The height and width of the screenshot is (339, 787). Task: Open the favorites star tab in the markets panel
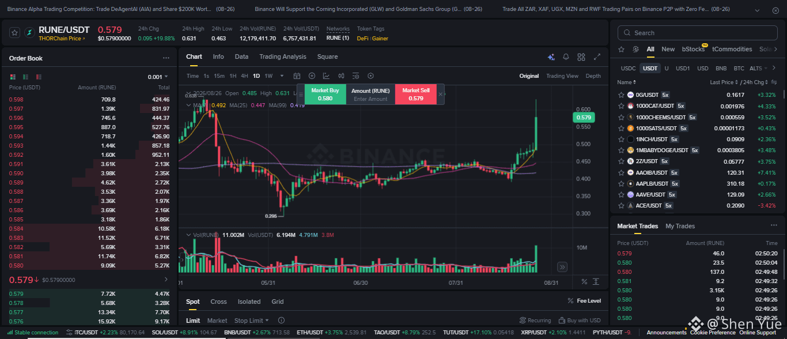621,50
